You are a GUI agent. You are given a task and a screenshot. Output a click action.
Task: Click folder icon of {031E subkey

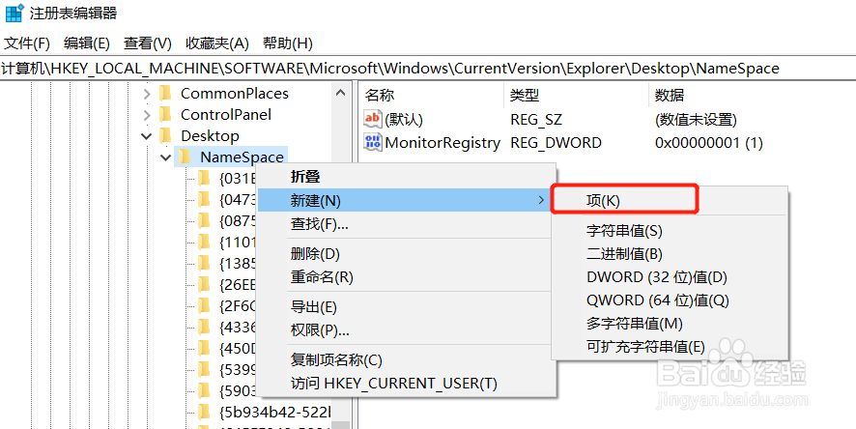204,179
